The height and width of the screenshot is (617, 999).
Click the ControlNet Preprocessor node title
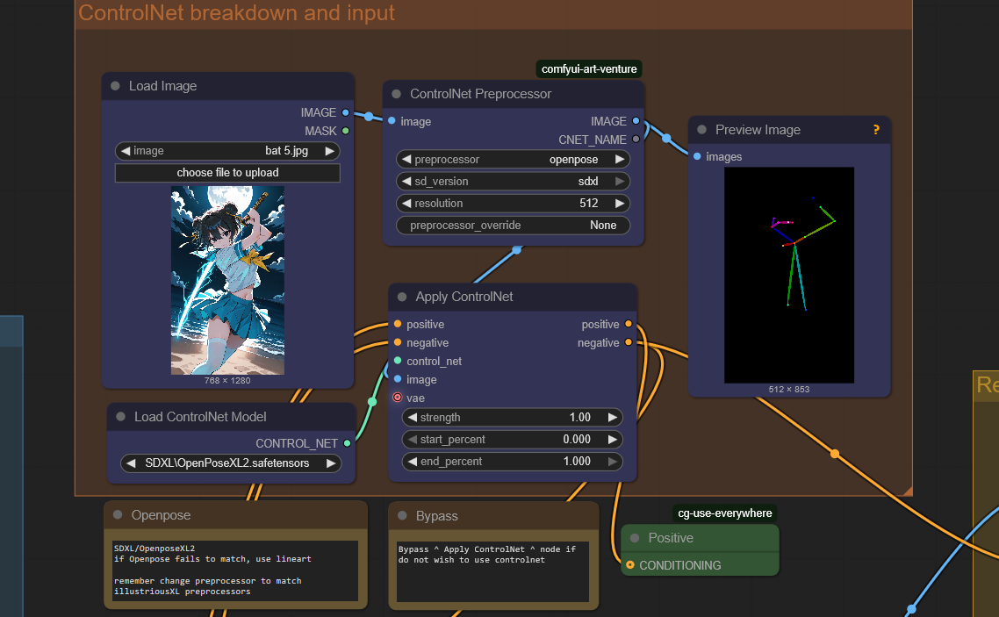coord(480,94)
